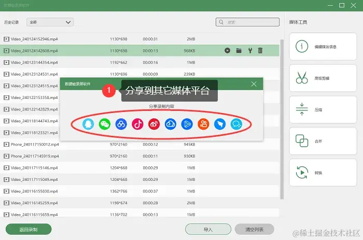Open the 转换 tool card label
The image size is (363, 240).
(x=318, y=173)
